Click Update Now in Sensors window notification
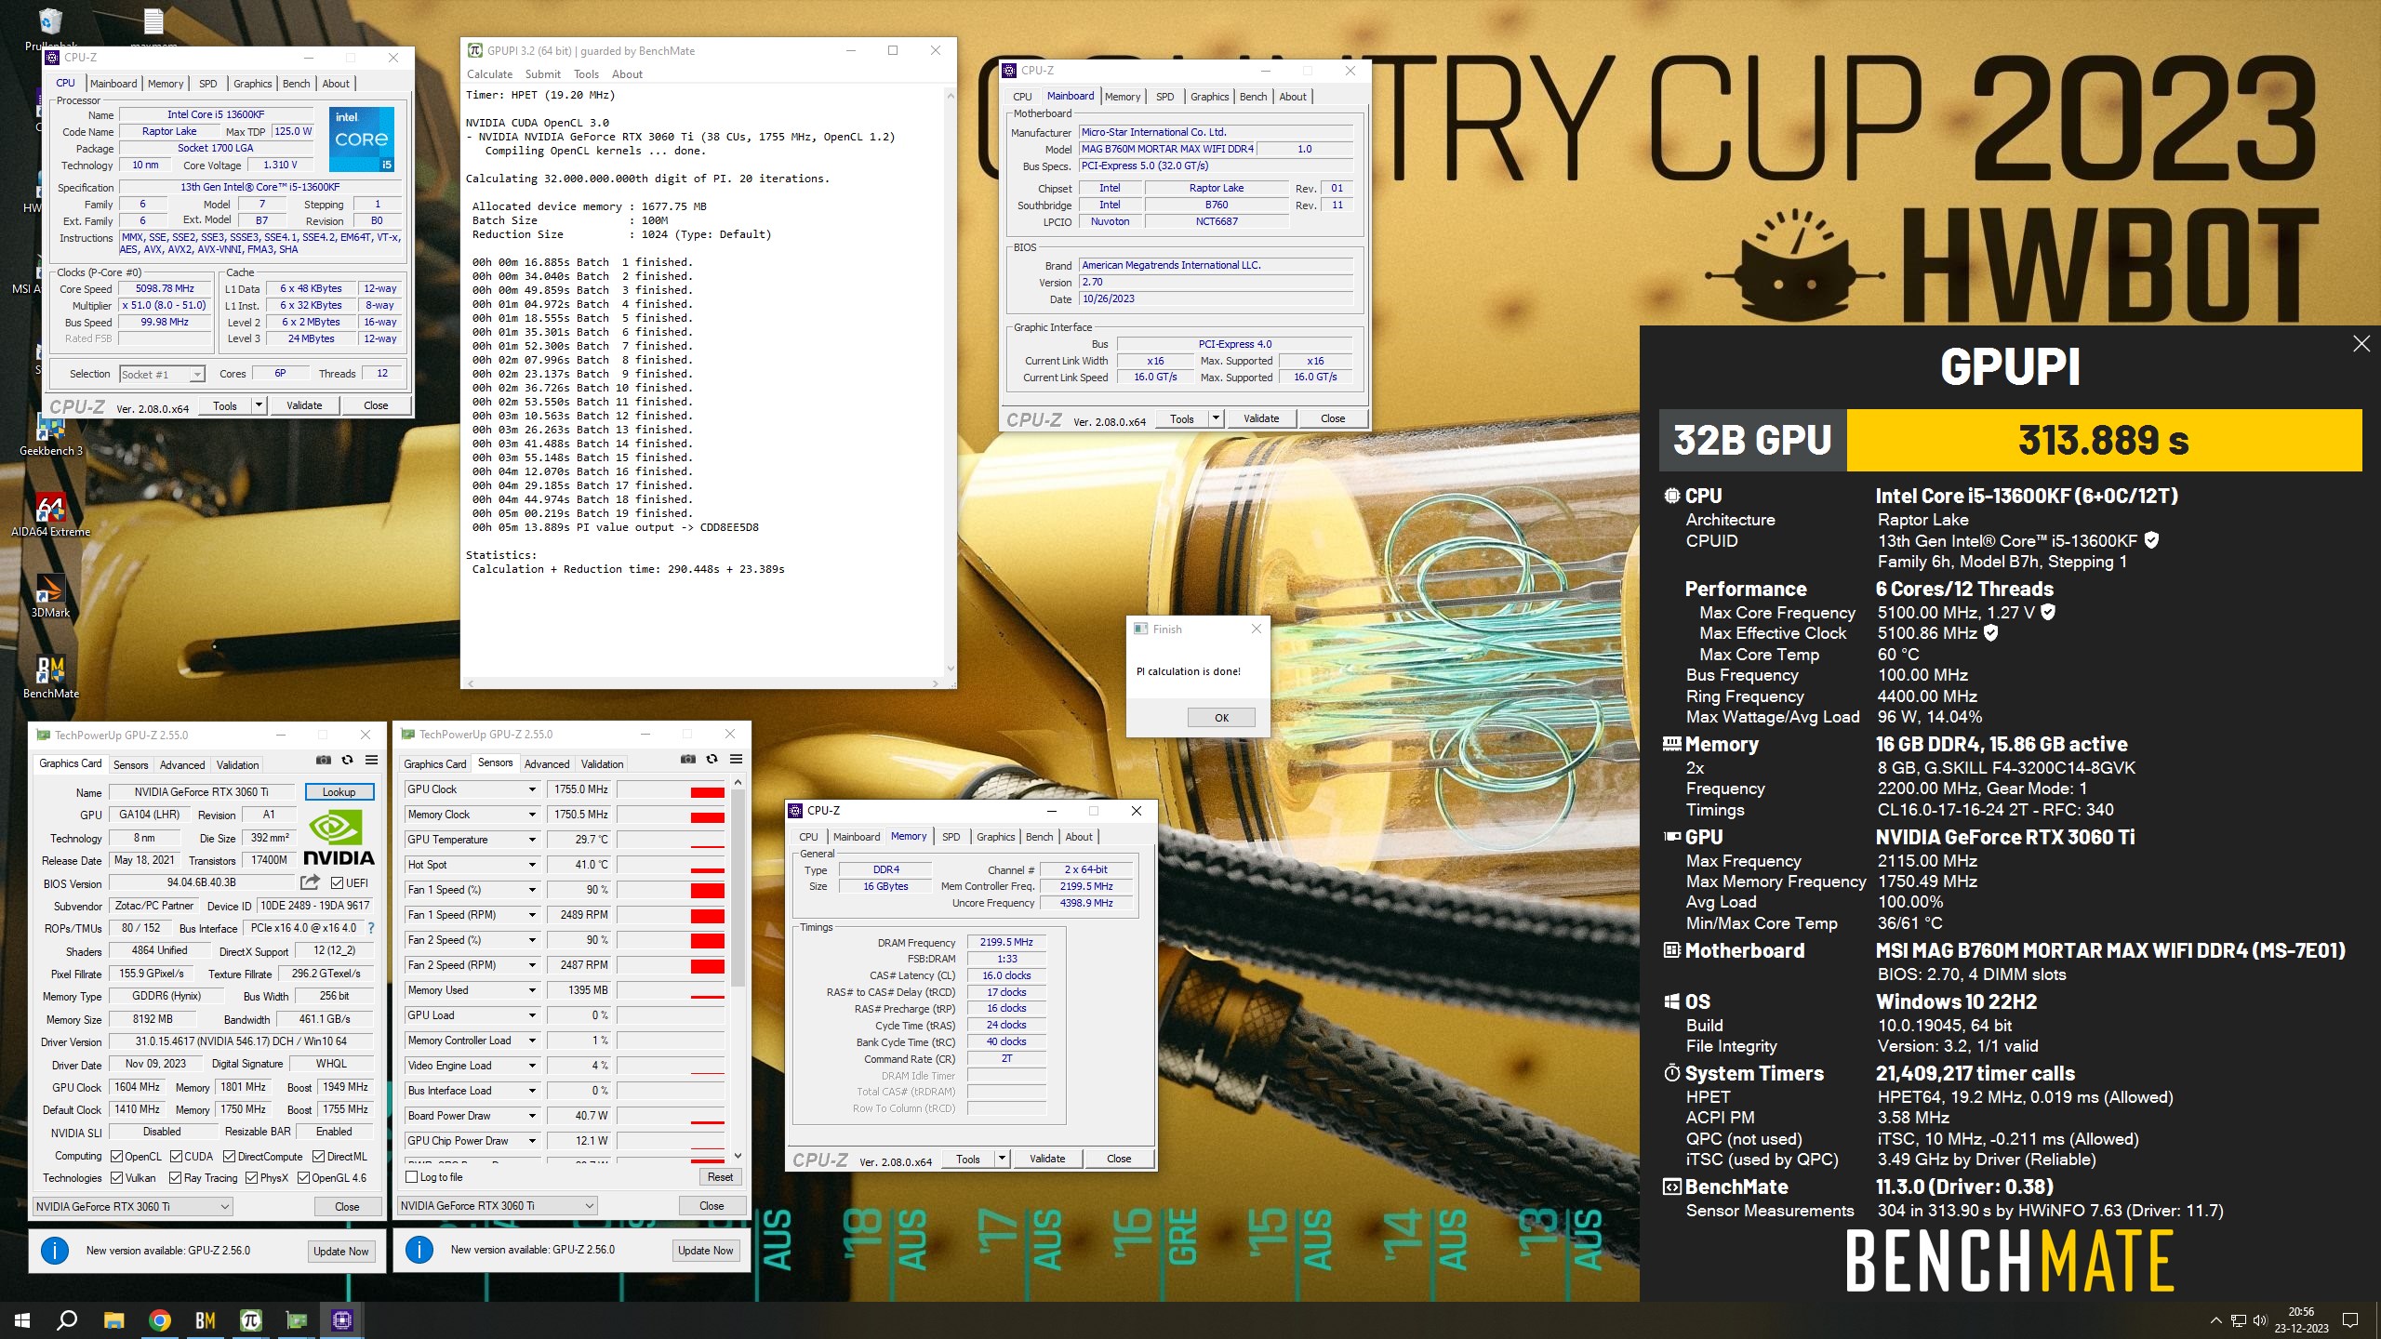Viewport: 2381px width, 1339px height. 705,1251
